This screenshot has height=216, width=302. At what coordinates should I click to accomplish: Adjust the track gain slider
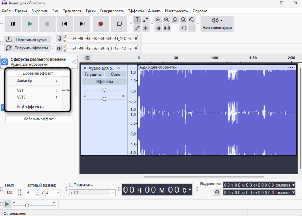click(x=105, y=90)
